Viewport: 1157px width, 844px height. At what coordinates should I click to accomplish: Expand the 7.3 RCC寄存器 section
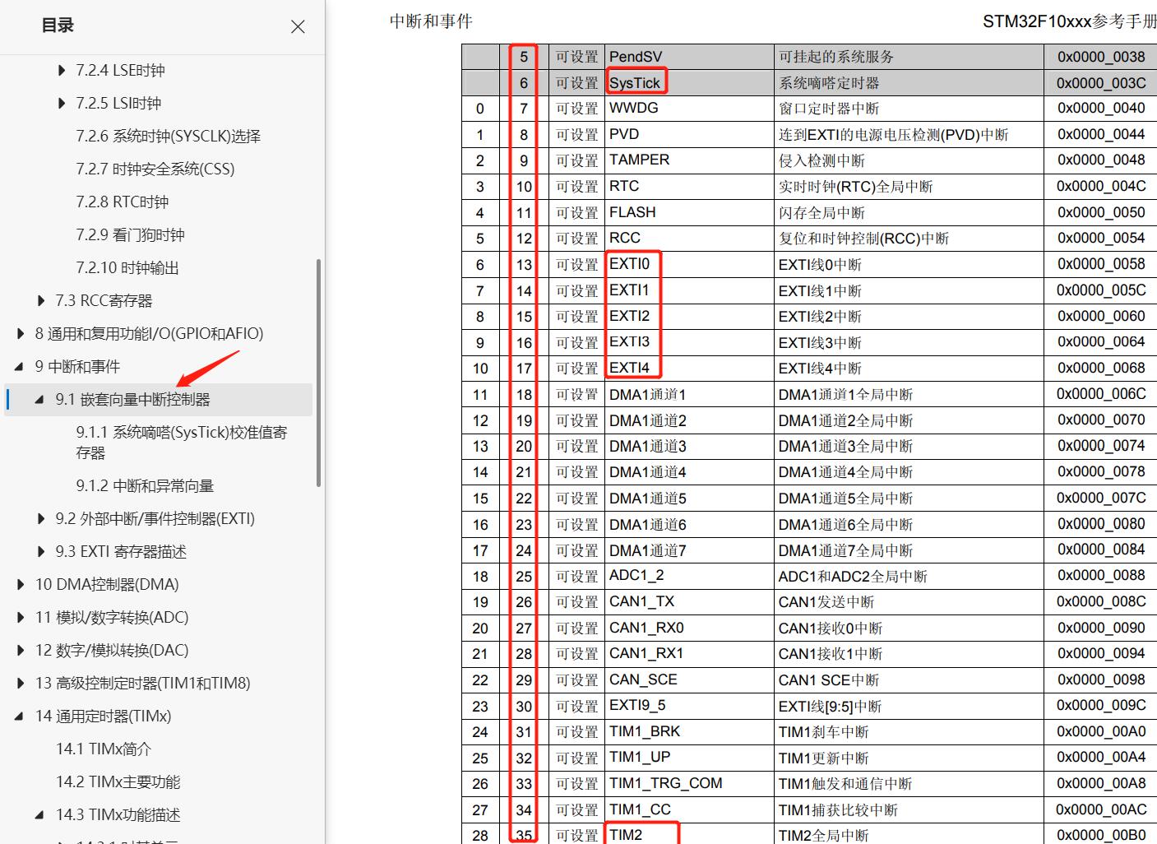(x=41, y=301)
